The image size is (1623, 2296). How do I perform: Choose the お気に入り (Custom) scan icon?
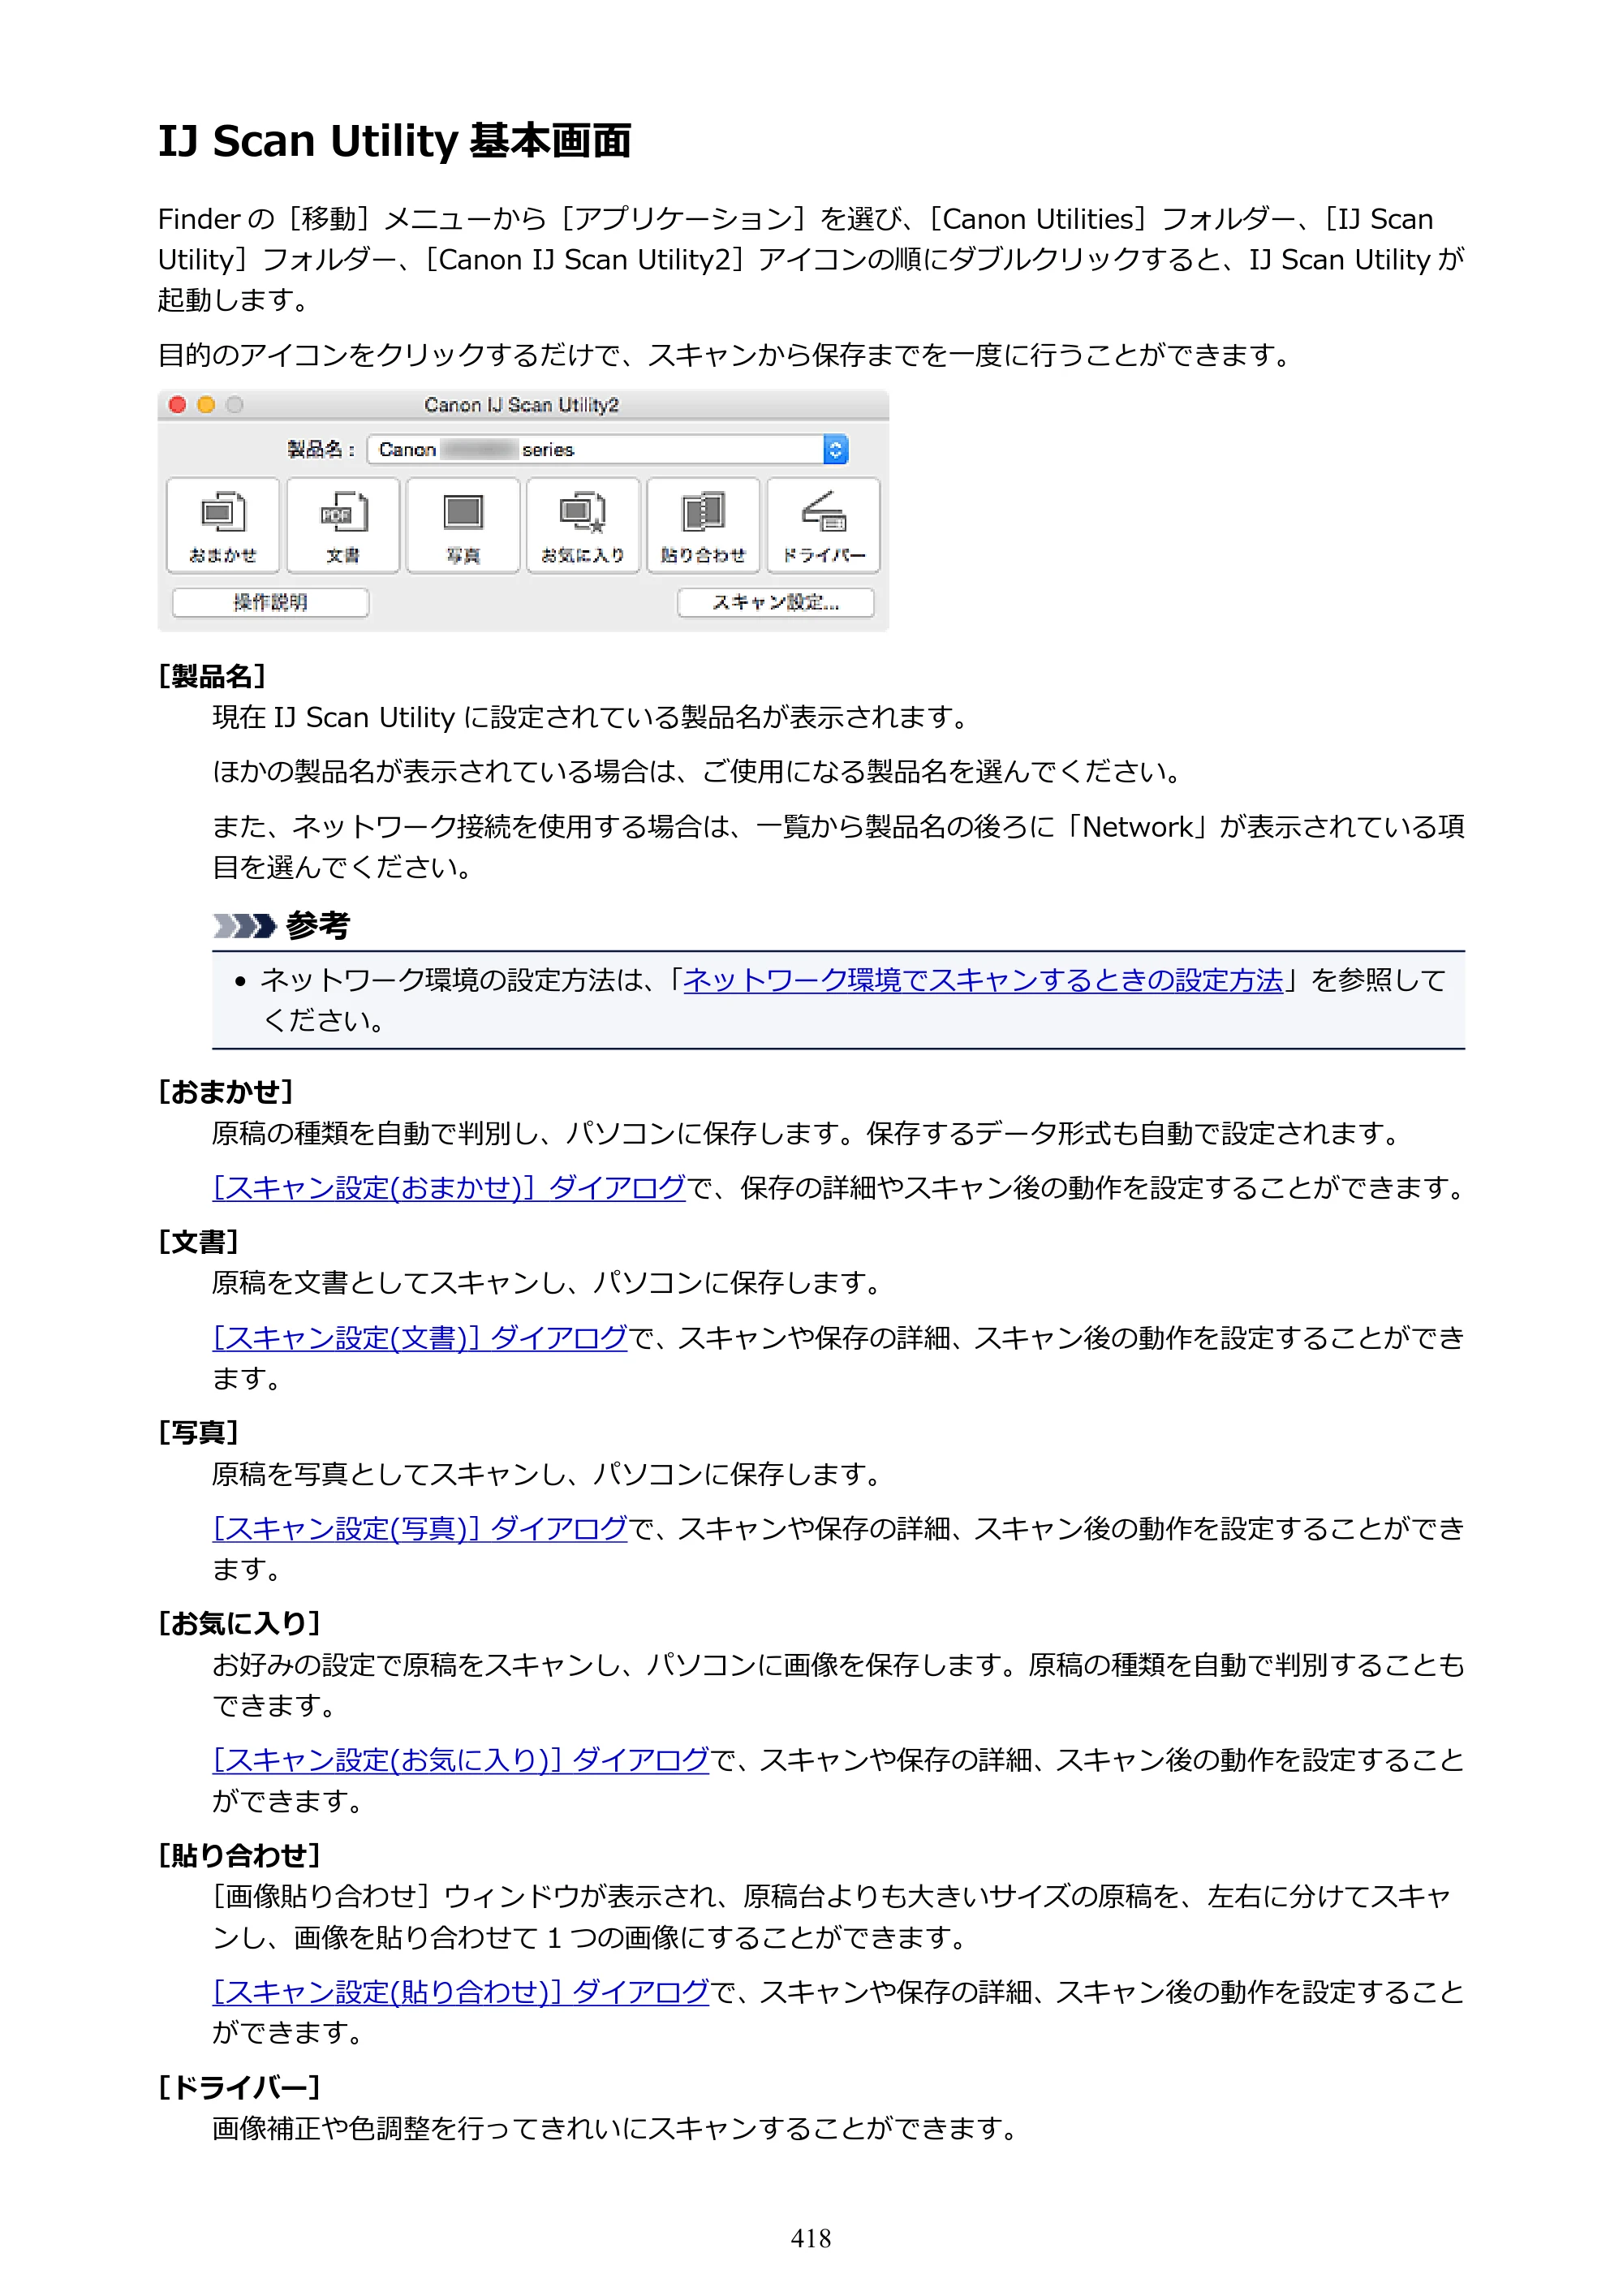[583, 525]
